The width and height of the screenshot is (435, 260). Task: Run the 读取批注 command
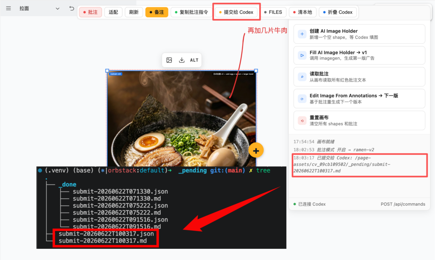point(359,77)
